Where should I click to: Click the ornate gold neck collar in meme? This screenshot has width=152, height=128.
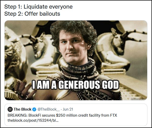click(x=78, y=68)
